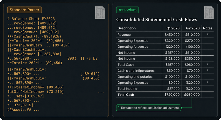The image size is (221, 120).
Task: Click the footnote connector dot beside restated note
Action: point(182,108)
